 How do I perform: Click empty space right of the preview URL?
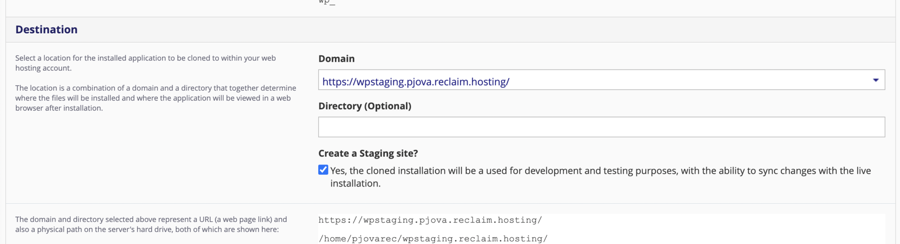pyautogui.click(x=712, y=220)
